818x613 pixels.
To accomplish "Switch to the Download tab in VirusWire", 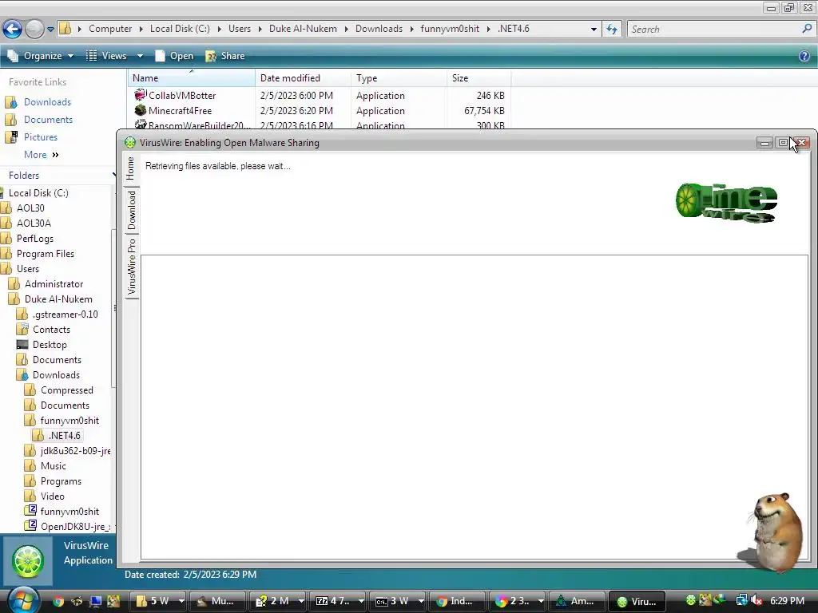I will 132,210.
